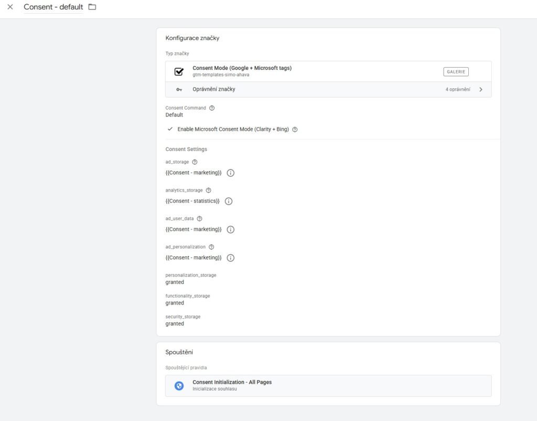Show help tooltip for ad_user_data

pos(199,219)
